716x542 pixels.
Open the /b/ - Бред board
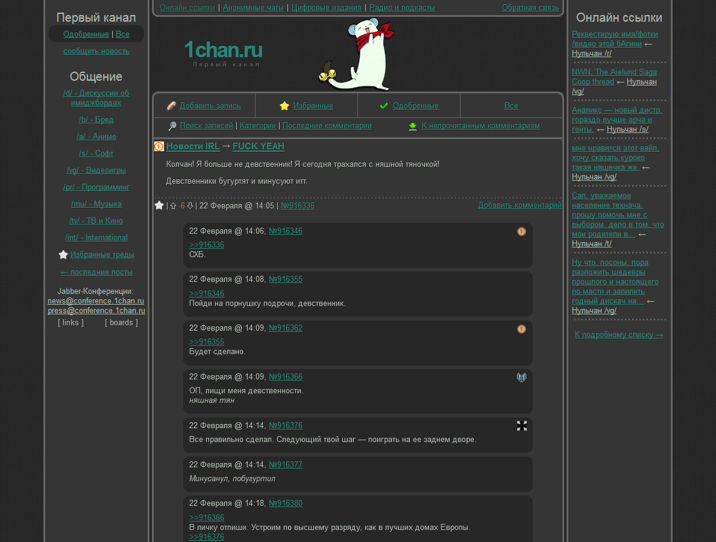coord(96,119)
